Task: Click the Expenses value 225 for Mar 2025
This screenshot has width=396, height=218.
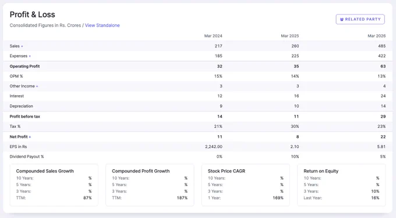Action: click(295, 56)
